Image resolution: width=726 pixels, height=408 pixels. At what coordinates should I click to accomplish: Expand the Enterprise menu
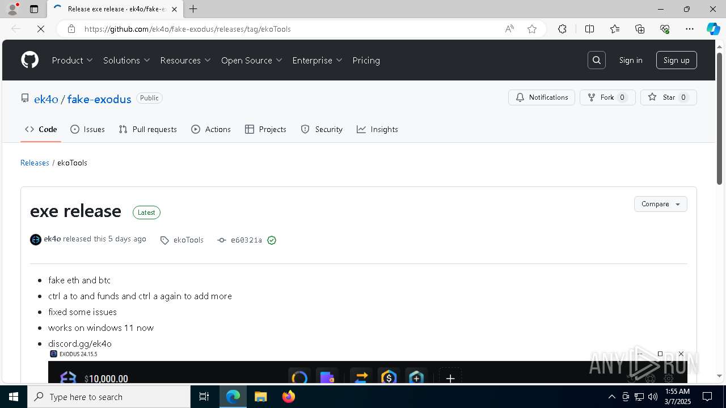318,60
